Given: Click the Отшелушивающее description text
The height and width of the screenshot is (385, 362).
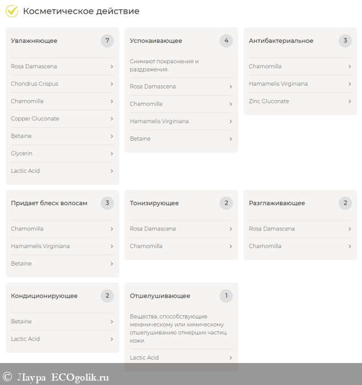Looking at the screenshot, I should coord(176,328).
